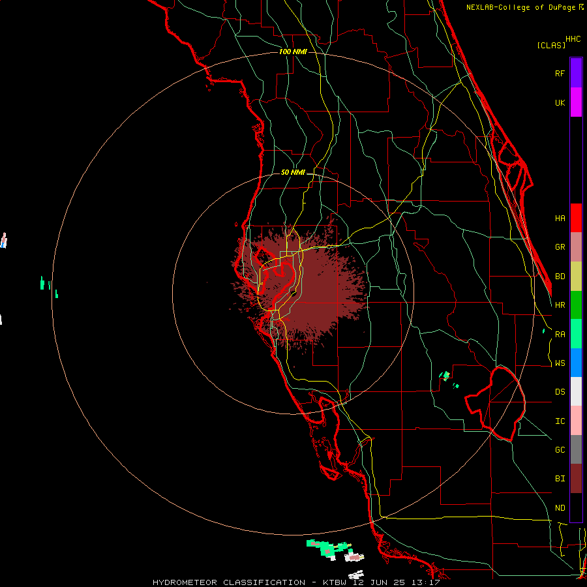Viewport: 587px width, 587px height.
Task: Pick the blue WS legend color block
Action: [x=576, y=363]
